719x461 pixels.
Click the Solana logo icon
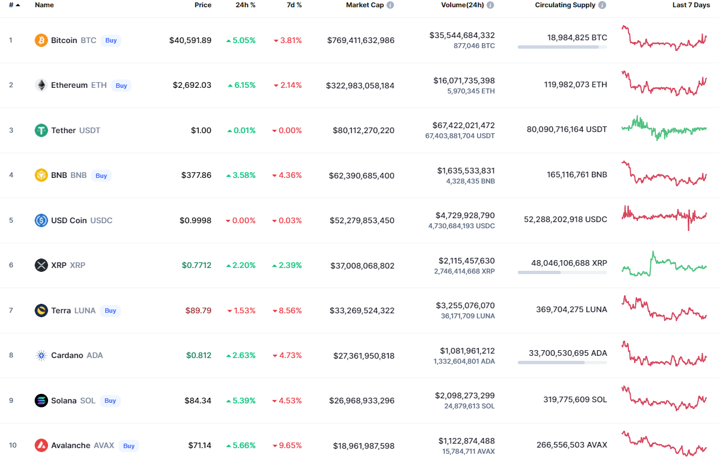(41, 401)
